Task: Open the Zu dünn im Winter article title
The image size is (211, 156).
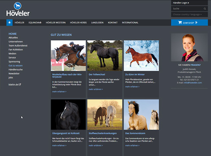Action: point(135,75)
